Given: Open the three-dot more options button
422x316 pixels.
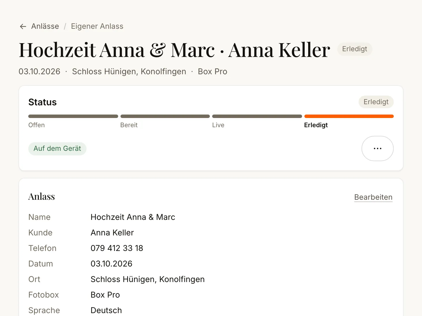Looking at the screenshot, I should click(378, 149).
